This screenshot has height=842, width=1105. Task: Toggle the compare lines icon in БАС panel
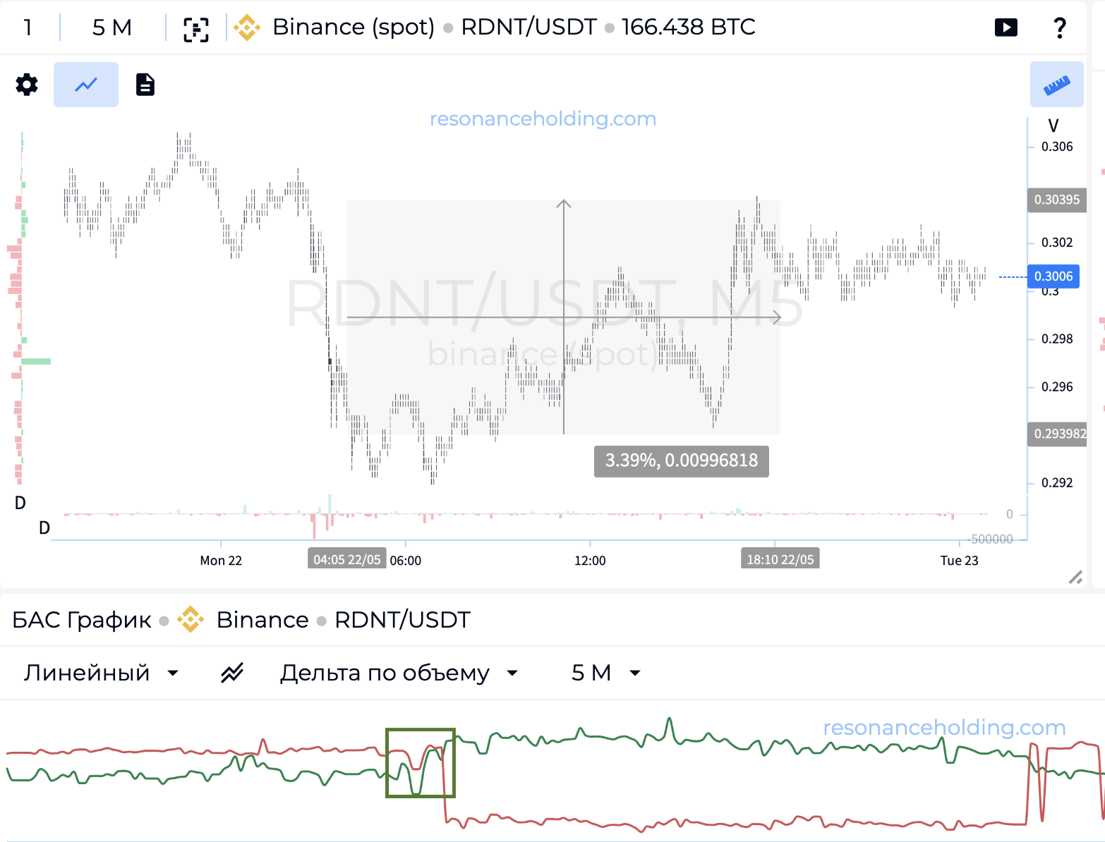(x=231, y=673)
